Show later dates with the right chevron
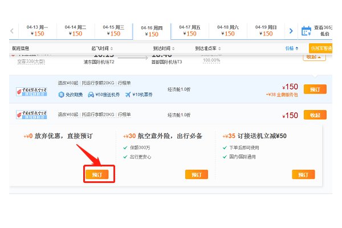342x228 pixels. tap(291, 31)
